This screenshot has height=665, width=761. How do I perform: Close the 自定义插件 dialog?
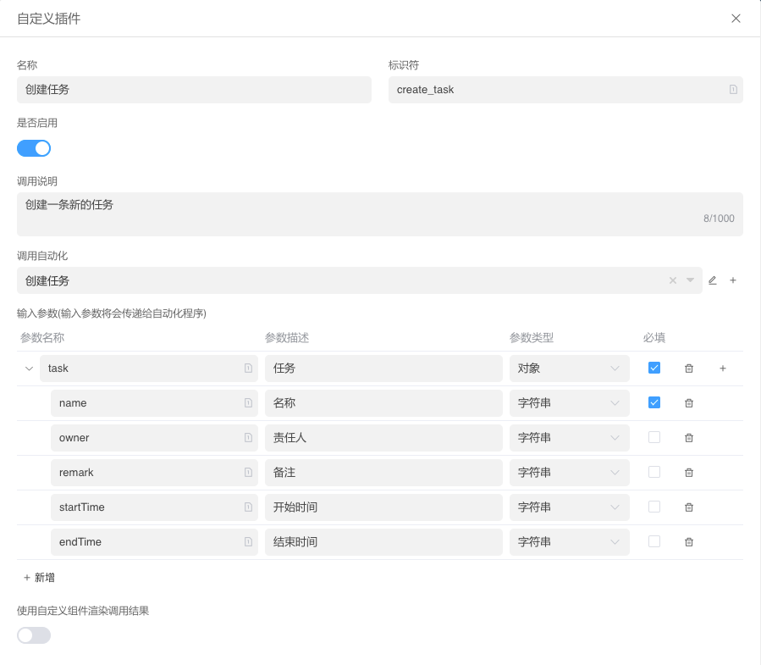pyautogui.click(x=736, y=19)
